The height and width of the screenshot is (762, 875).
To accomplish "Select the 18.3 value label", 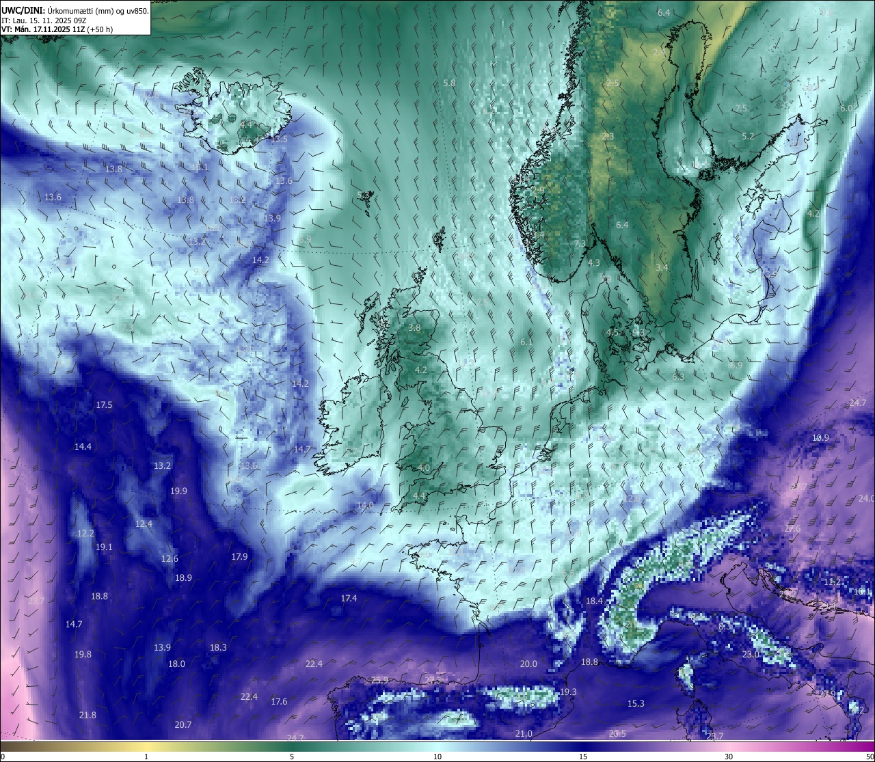I will pos(218,647).
